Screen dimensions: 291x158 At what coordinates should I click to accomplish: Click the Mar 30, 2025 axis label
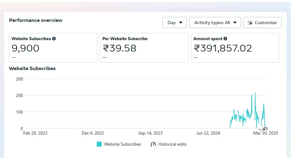point(266,133)
